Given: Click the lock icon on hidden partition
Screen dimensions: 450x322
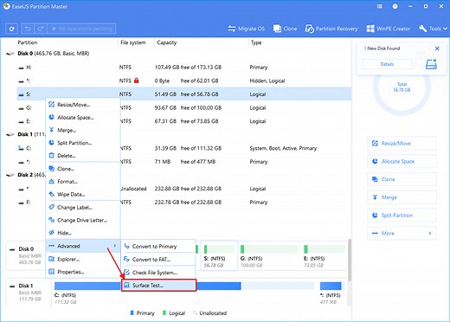Looking at the screenshot, I should 137,80.
